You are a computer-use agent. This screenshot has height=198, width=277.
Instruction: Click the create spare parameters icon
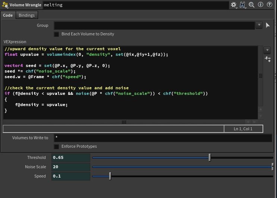point(268,59)
